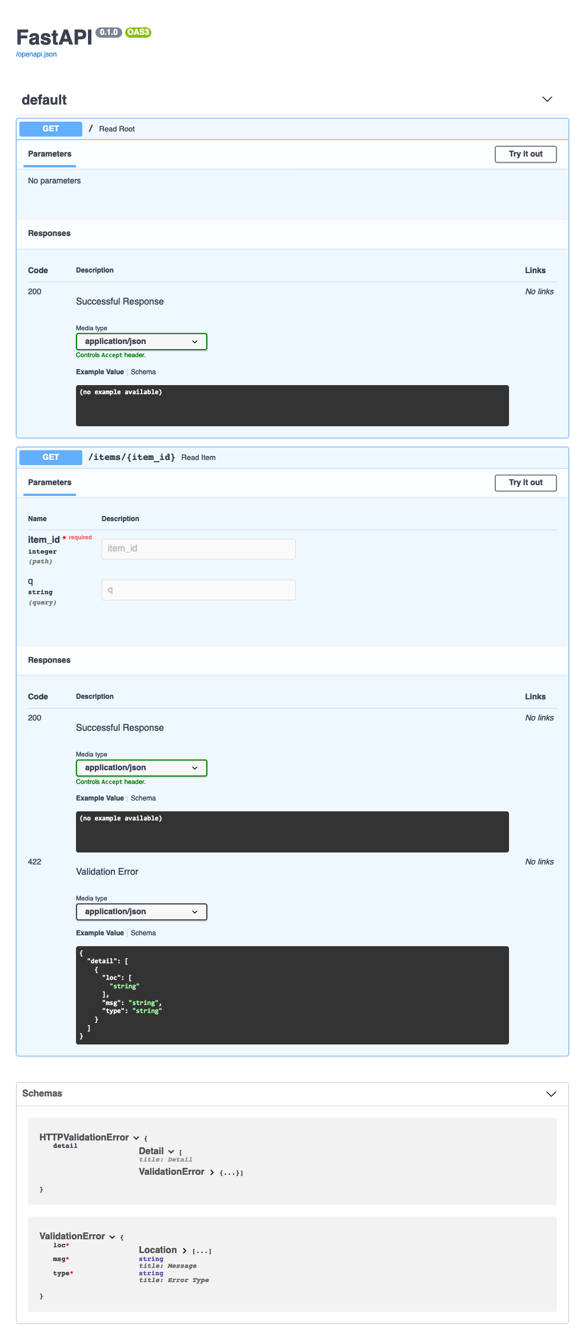Focus the q query input field

click(198, 590)
